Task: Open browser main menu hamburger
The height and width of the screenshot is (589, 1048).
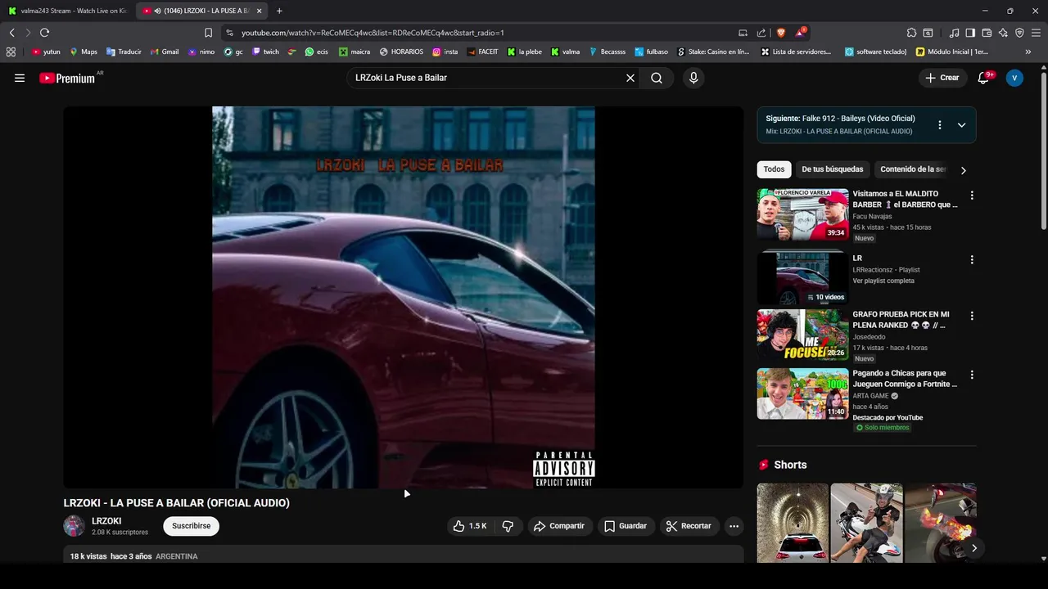Action: [1036, 33]
